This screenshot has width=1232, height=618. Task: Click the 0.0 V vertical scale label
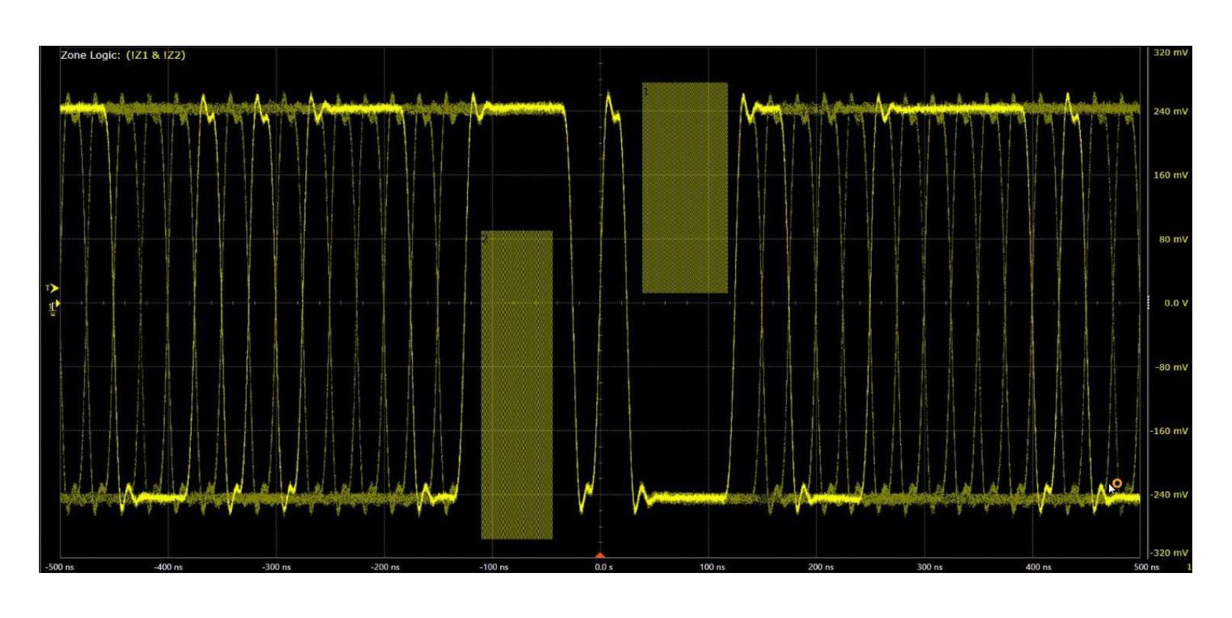point(1176,304)
